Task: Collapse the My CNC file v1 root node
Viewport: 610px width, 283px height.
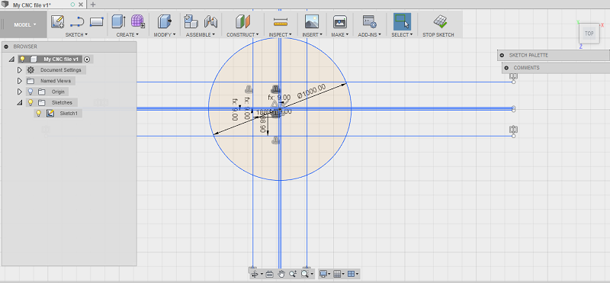Action: click(11, 59)
